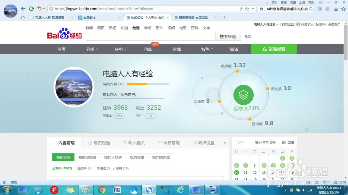Click the green 回享度 layers icon

[x=244, y=95]
